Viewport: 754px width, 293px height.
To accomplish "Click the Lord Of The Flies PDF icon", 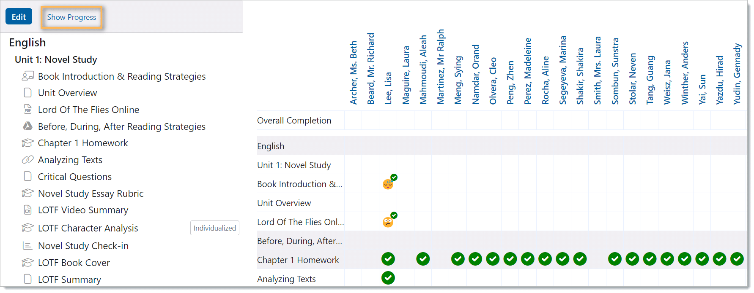I will click(x=27, y=109).
